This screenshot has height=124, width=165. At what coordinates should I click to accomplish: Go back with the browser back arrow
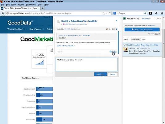coord(3,13)
